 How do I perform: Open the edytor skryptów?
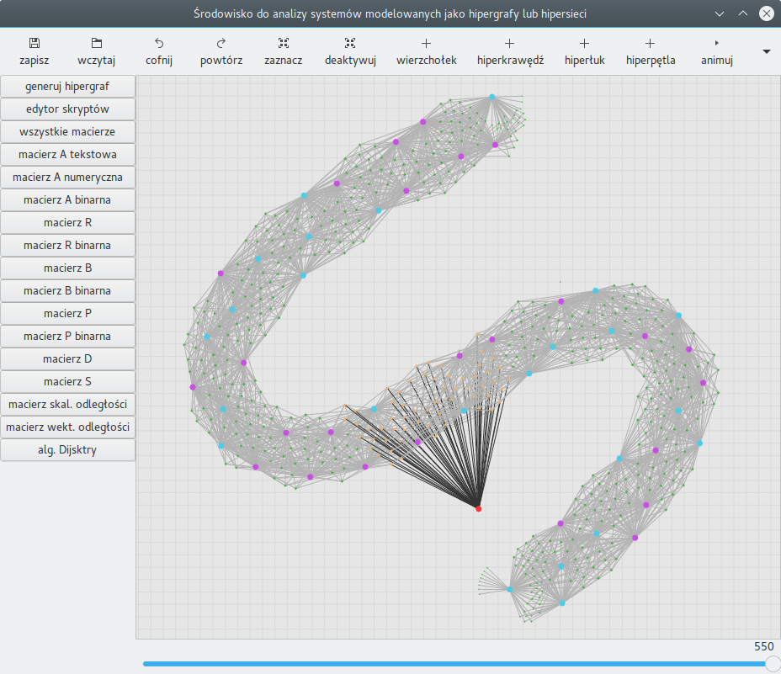(x=67, y=109)
